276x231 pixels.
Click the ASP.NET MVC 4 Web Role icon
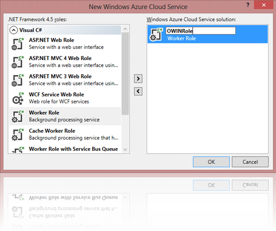click(x=18, y=62)
